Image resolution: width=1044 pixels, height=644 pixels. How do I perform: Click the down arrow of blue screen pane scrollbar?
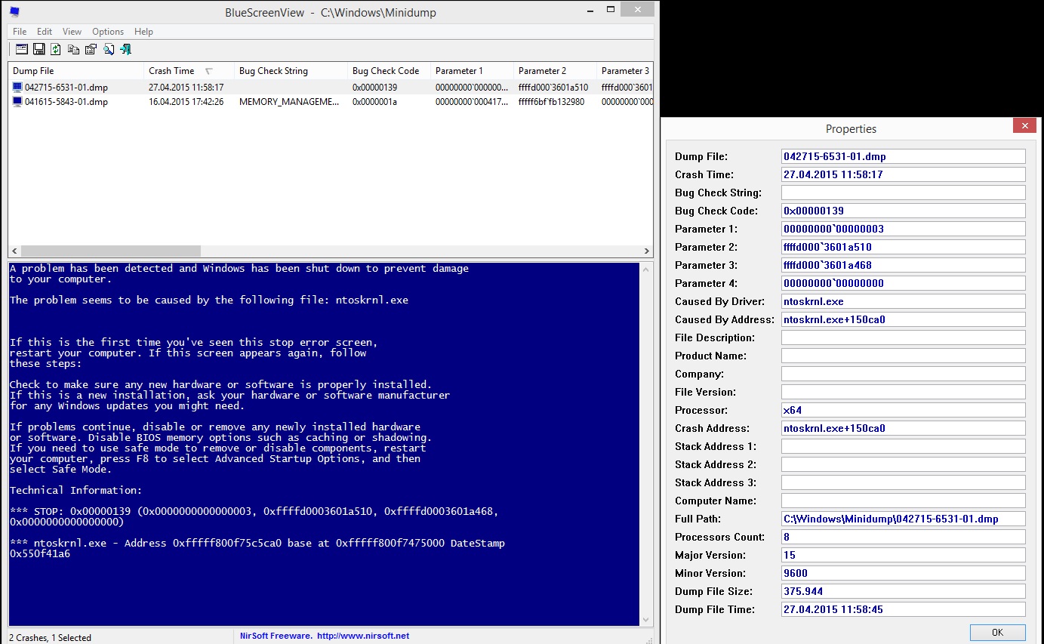point(645,620)
